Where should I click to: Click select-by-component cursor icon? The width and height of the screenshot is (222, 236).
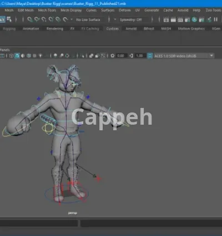(x=9, y=19)
